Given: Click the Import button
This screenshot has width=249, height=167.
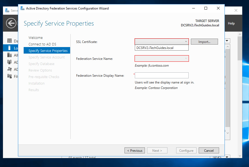Looking at the screenshot, I should tap(204, 41).
